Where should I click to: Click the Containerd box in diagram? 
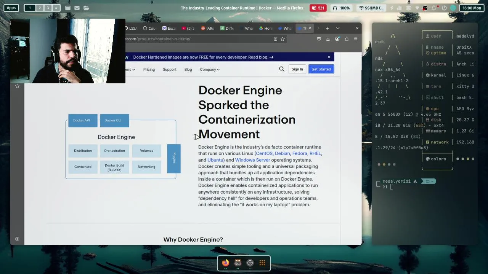click(83, 167)
